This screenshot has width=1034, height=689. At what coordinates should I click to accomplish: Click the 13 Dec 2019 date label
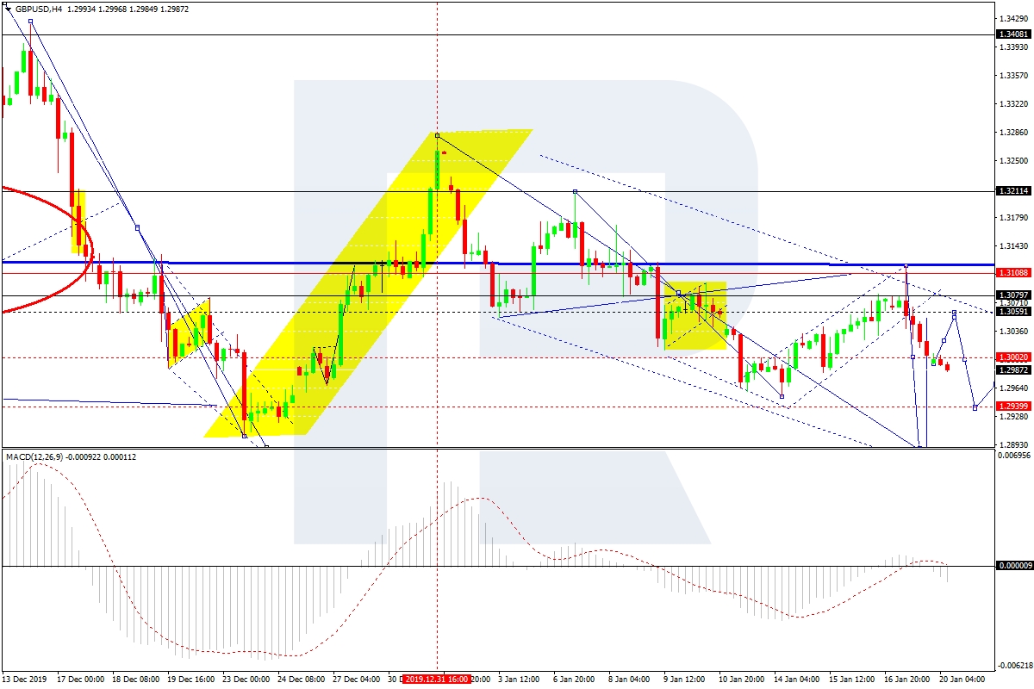pyautogui.click(x=23, y=680)
